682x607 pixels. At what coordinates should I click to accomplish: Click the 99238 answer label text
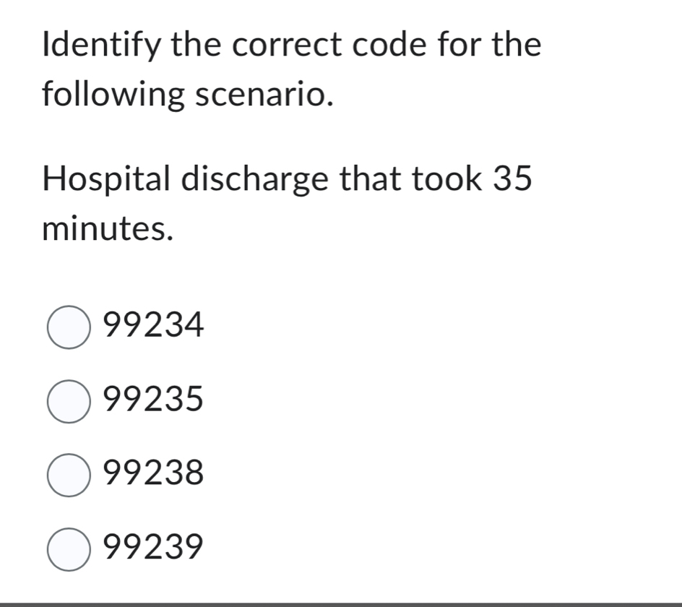point(154,474)
